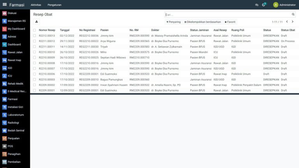The image size is (299, 168).
Task: Open Manajemen RS module icon
Action: click(x=4, y=21)
